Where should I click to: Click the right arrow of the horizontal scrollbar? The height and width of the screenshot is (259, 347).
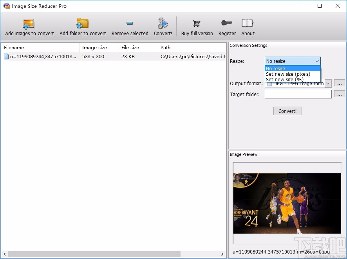click(x=222, y=254)
